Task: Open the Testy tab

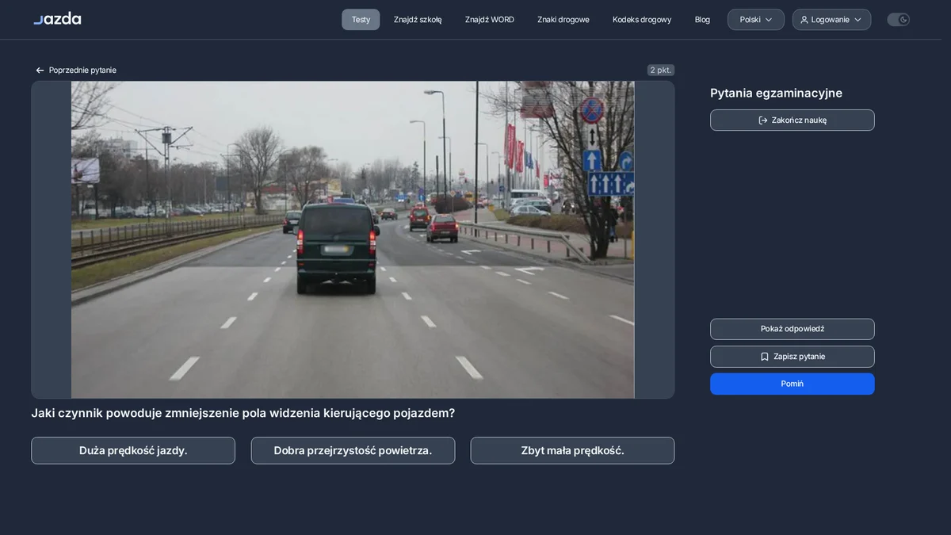Action: point(361,20)
